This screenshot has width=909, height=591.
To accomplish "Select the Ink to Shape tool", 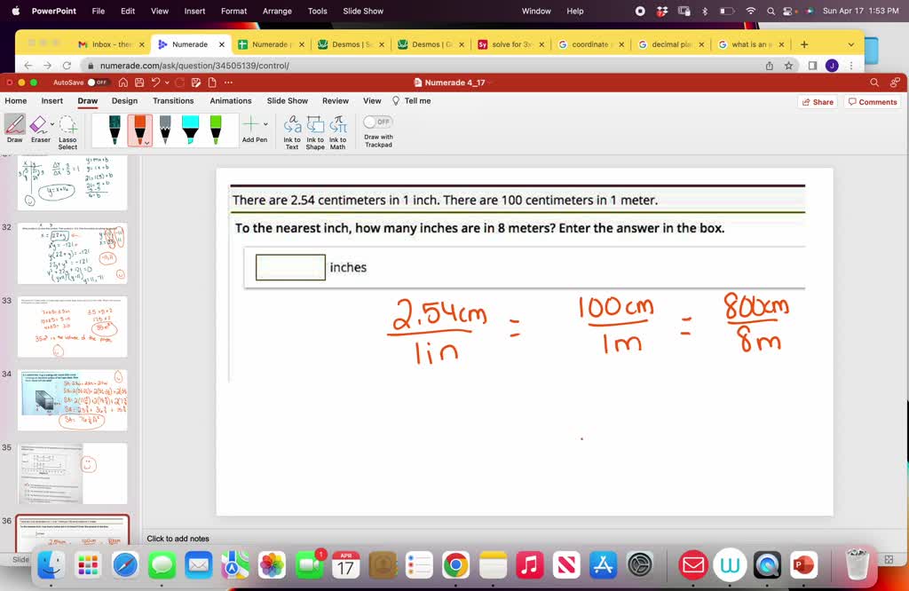I will (x=315, y=129).
